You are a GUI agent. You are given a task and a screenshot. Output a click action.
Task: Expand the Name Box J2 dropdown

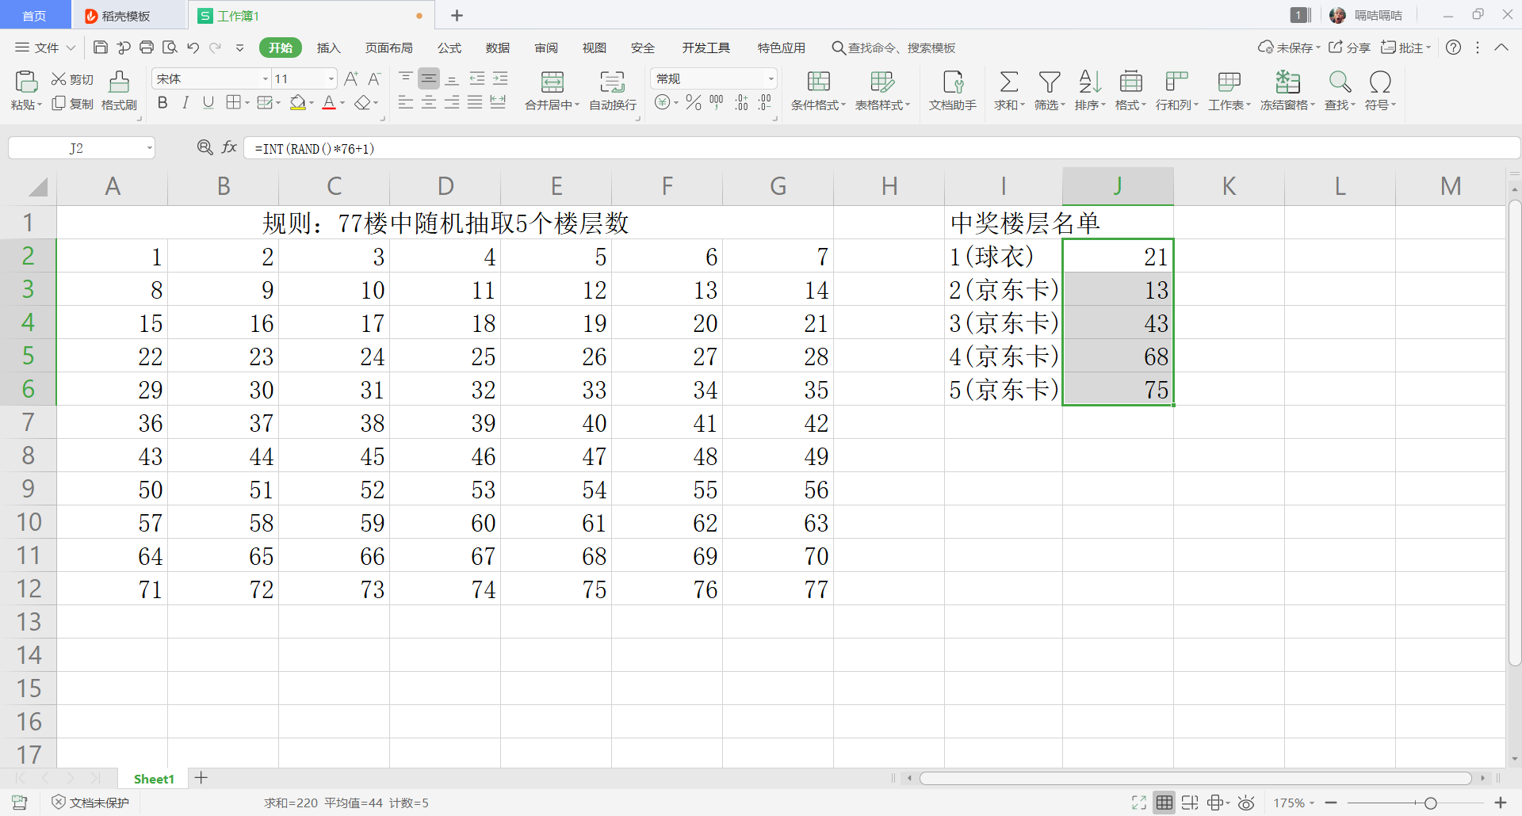tap(149, 148)
